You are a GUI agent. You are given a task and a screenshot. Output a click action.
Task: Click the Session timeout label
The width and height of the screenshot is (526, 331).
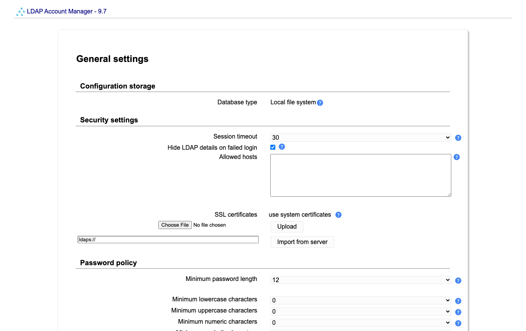[x=235, y=137]
